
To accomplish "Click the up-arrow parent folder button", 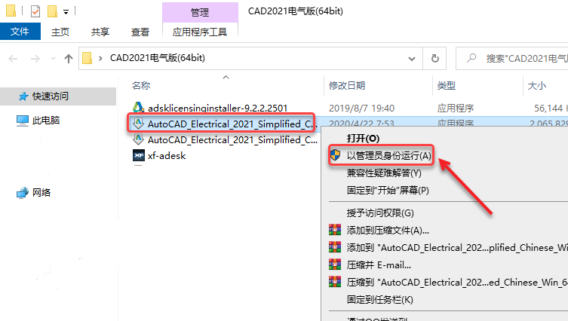I will [69, 58].
